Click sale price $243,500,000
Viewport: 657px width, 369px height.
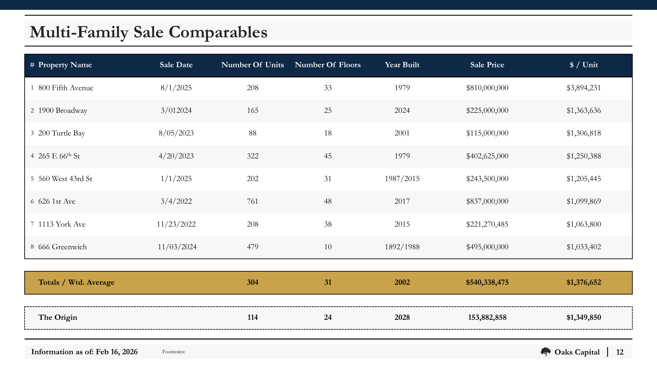click(487, 179)
